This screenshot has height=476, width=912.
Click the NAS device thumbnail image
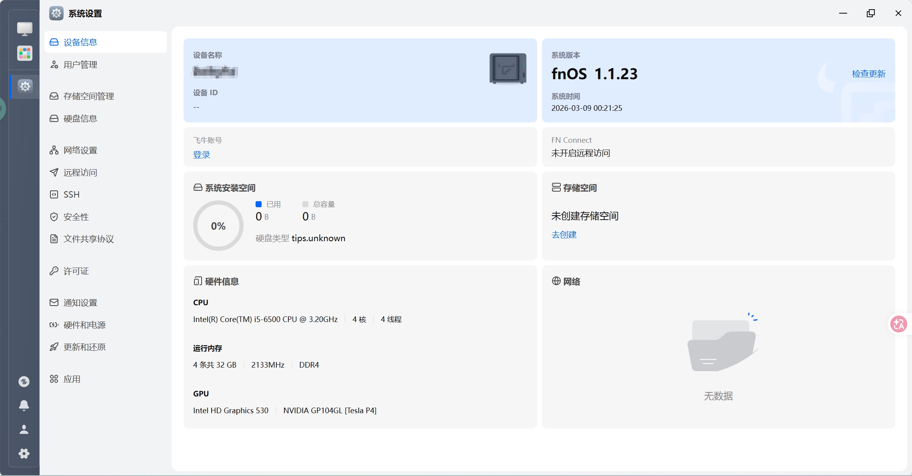pos(508,69)
